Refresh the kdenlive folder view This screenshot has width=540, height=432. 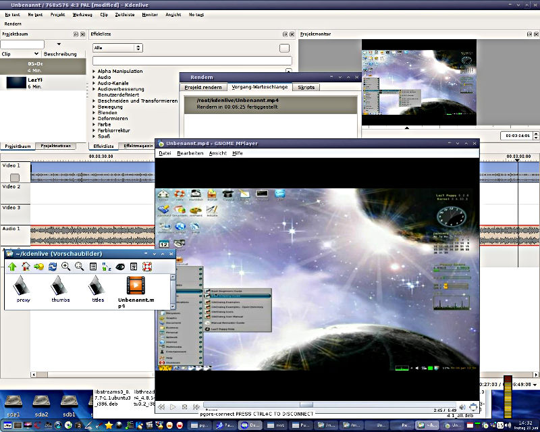[53, 267]
